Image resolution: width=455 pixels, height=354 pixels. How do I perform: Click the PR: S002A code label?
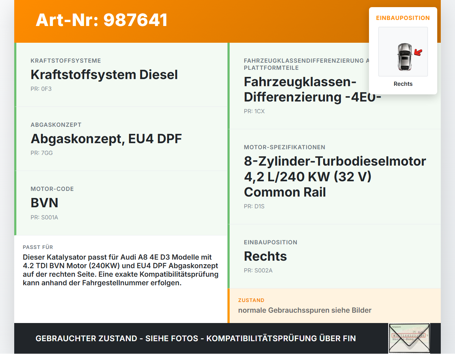[258, 270]
